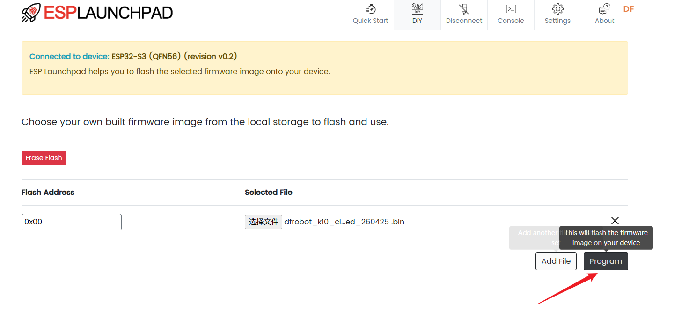Click the Disconnect plug icon

(464, 9)
